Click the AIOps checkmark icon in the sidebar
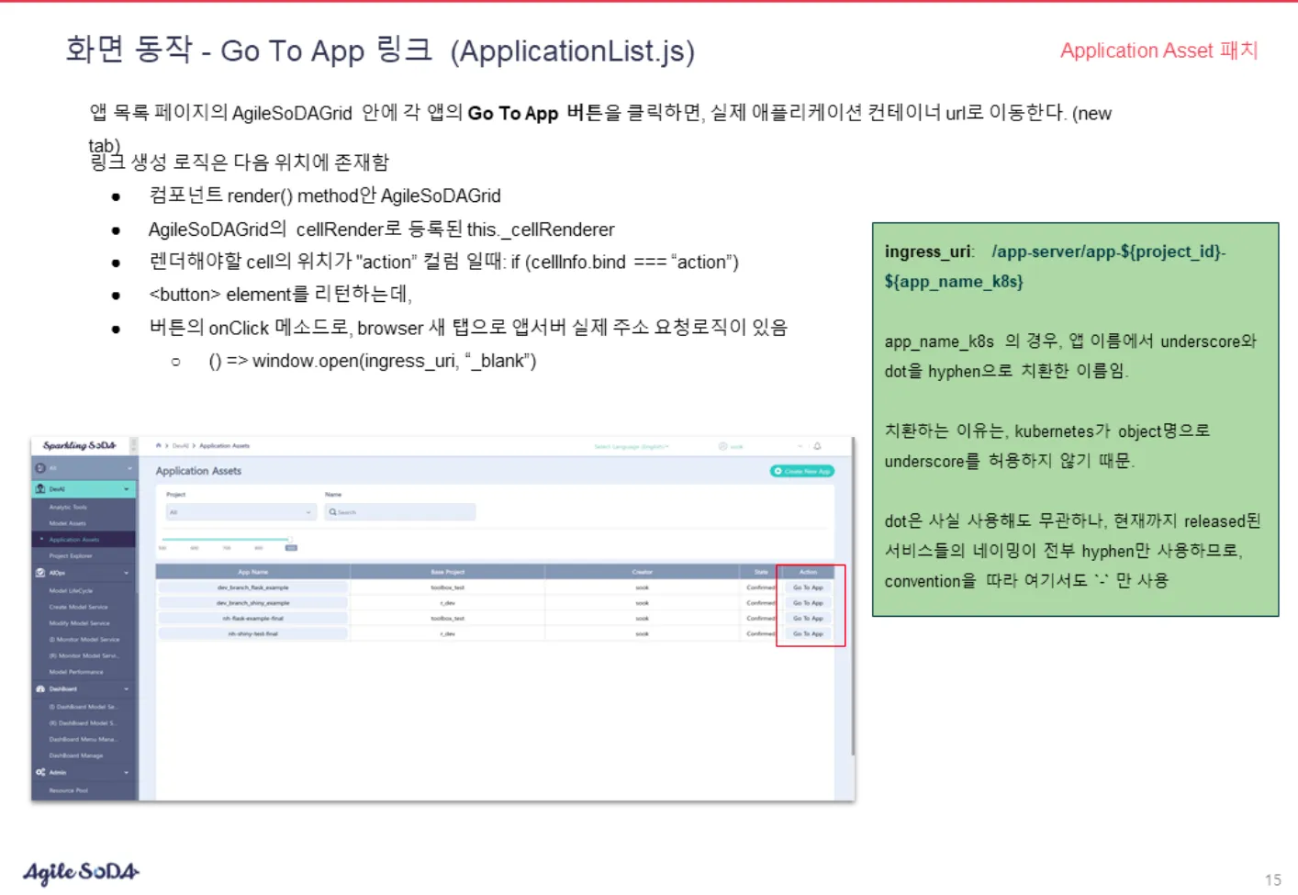This screenshot has width=1298, height=895. tap(40, 573)
